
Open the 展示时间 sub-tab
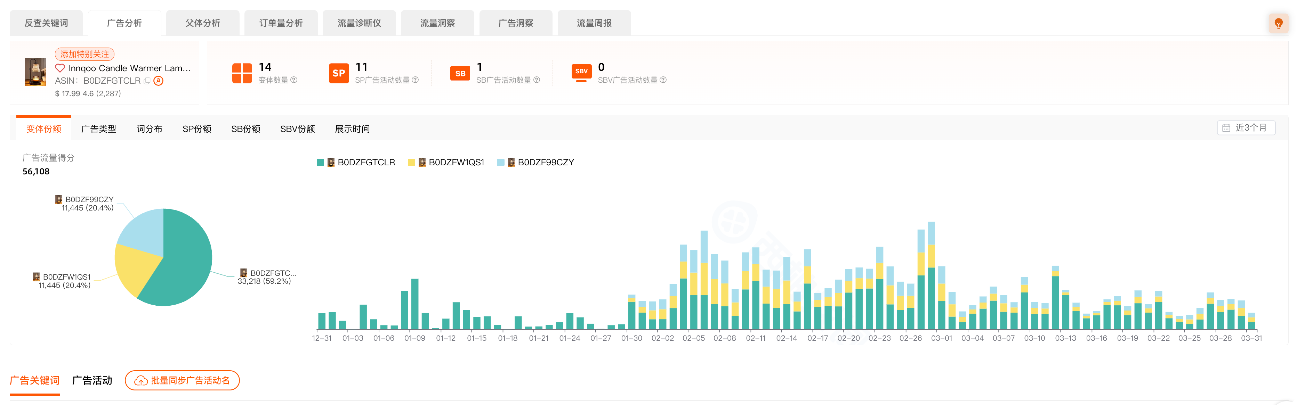pos(352,129)
